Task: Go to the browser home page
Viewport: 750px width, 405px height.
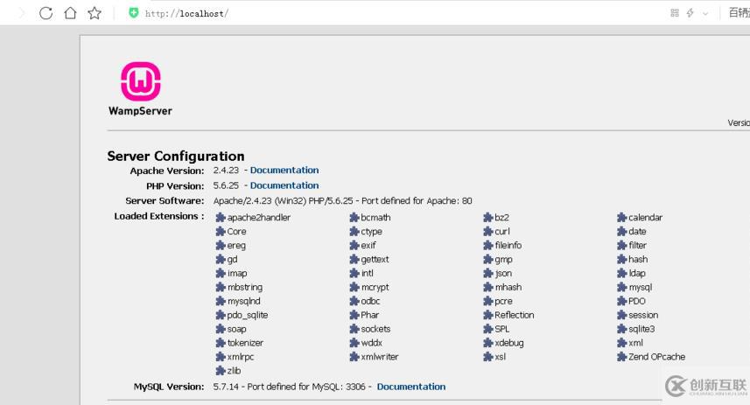Action: 70,13
